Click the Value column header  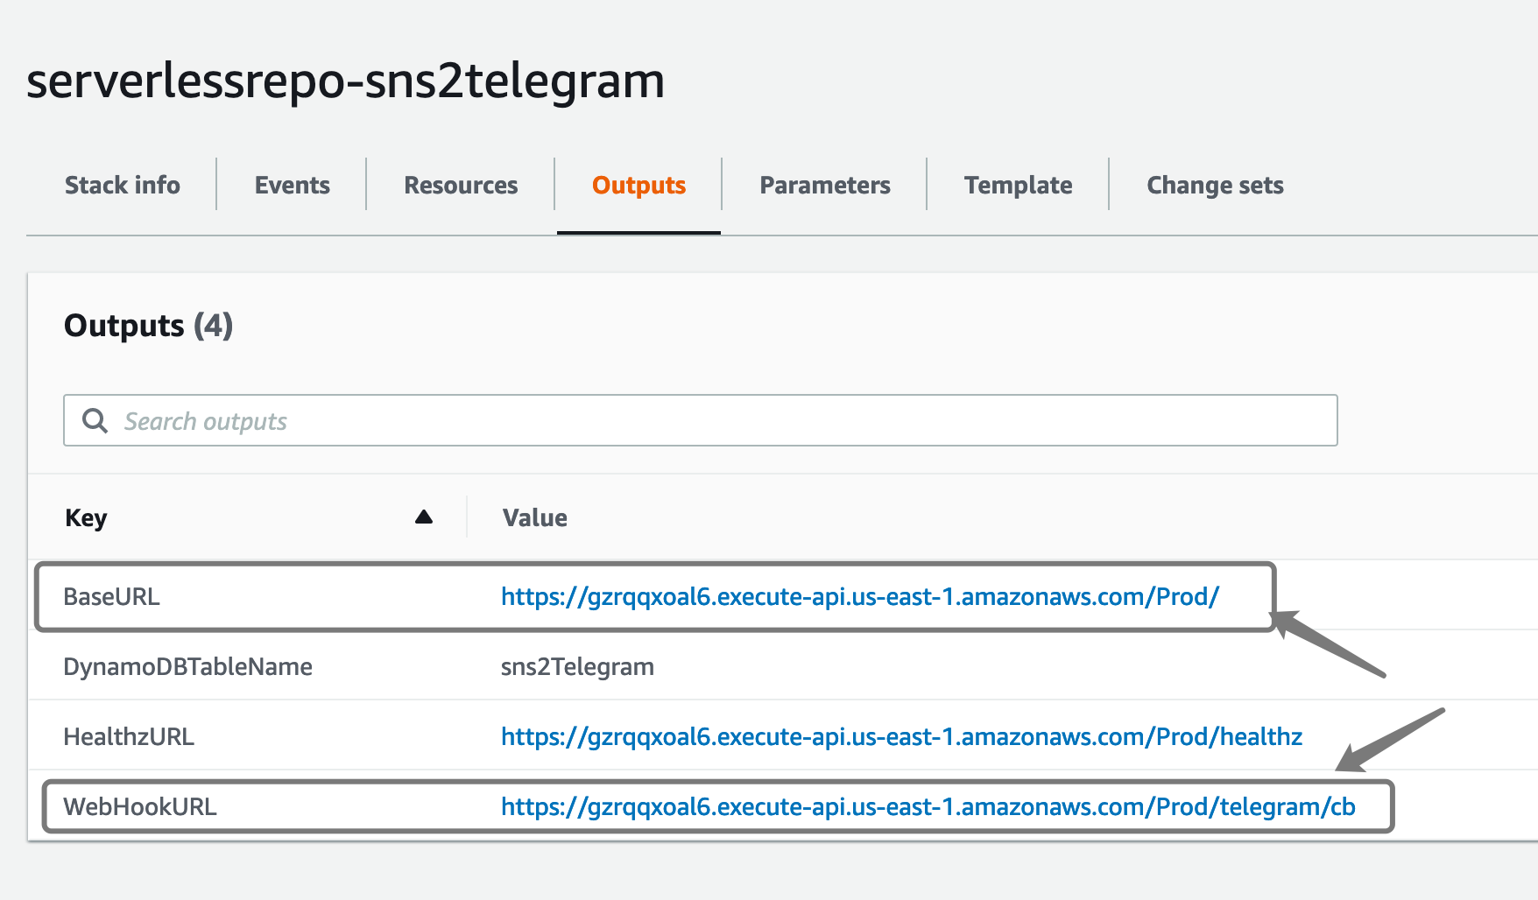(x=534, y=518)
